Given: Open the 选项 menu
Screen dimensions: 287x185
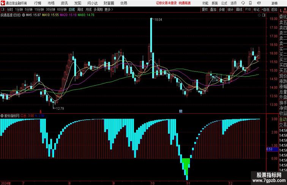Looking at the screenshot, I should click(x=233, y=3).
